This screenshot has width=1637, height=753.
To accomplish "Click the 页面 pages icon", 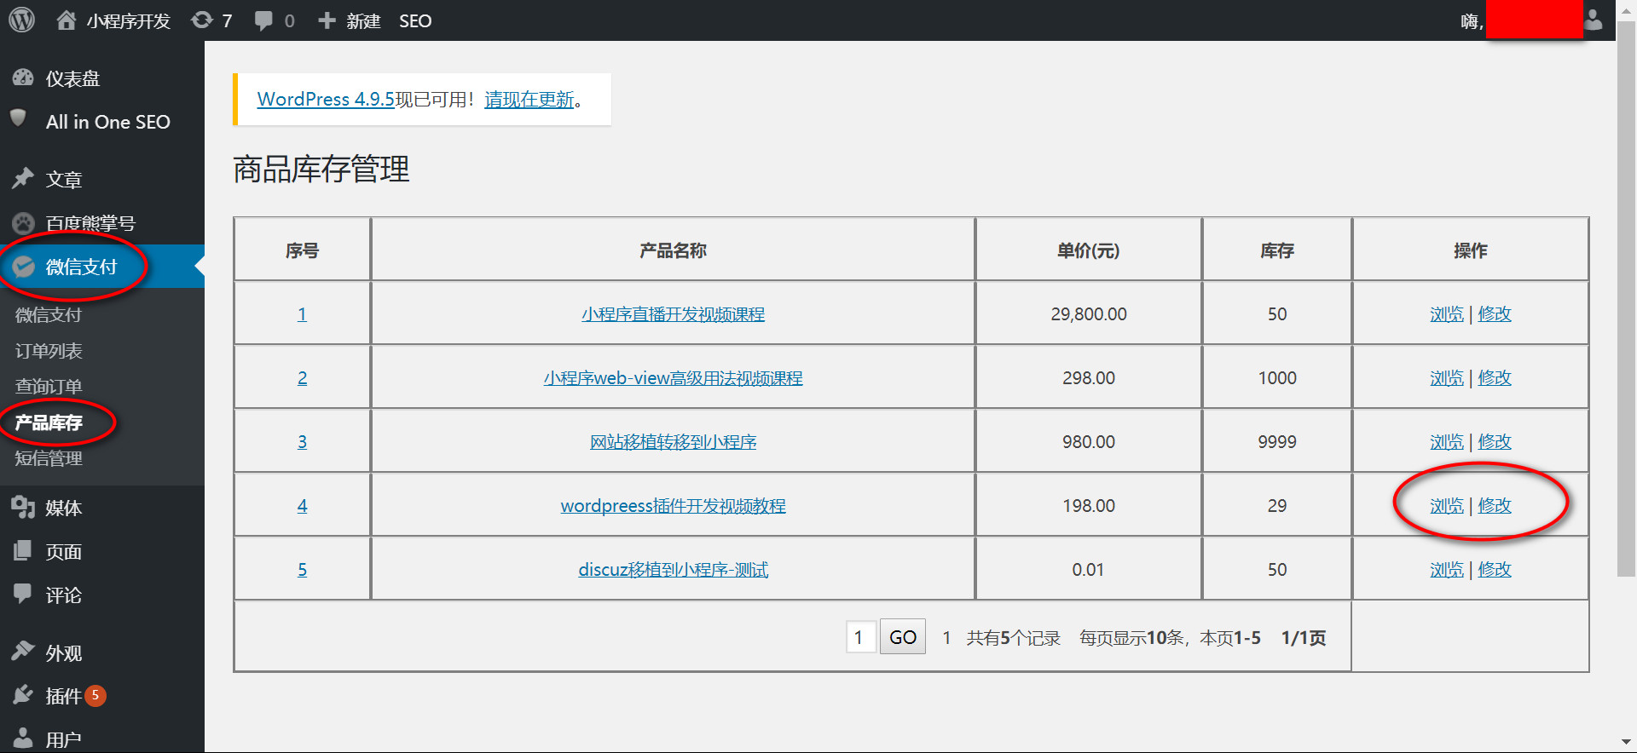I will [x=23, y=551].
